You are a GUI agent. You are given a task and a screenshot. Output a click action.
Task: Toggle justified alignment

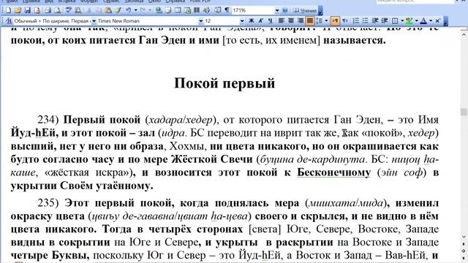pyautogui.click(x=310, y=21)
